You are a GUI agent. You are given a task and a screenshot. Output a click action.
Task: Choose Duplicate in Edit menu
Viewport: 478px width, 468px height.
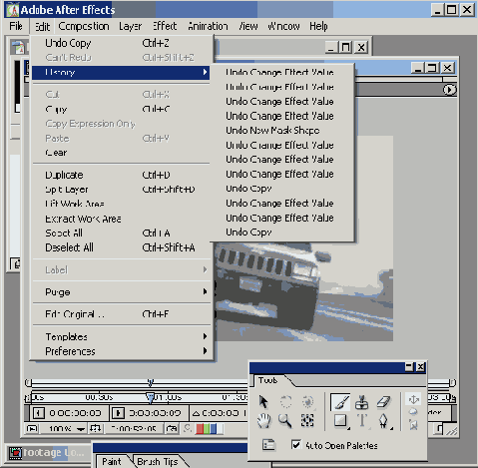121,175
